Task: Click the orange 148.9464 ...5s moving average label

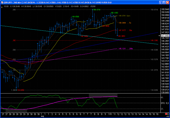Action: pyautogui.click(x=125, y=23)
